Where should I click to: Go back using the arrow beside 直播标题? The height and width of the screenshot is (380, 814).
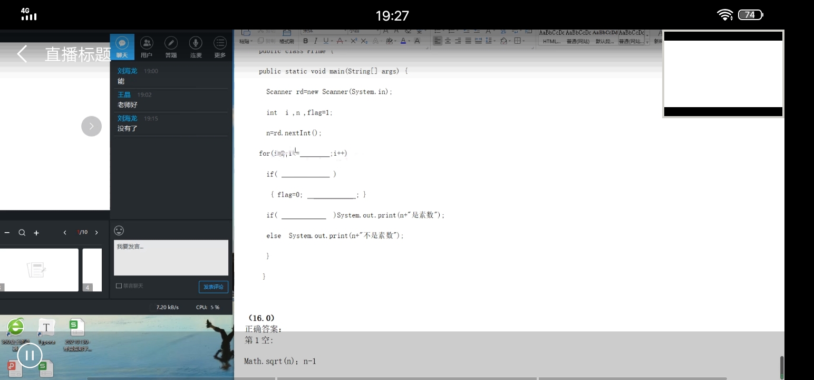22,54
